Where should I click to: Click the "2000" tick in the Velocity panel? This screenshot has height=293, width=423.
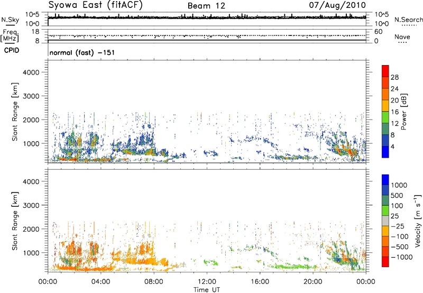pyautogui.click(x=31, y=229)
